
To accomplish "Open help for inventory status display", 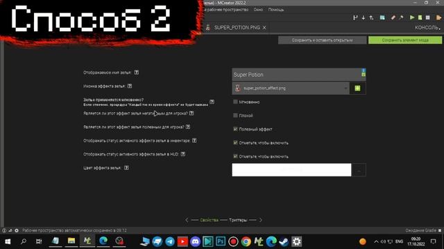I will pyautogui.click(x=194, y=140).
